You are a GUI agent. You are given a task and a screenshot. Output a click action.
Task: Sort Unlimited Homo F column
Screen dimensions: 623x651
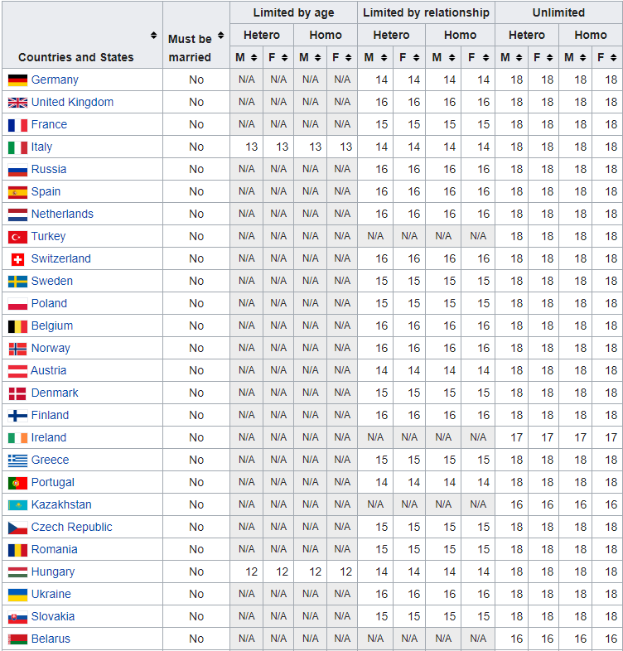click(613, 58)
